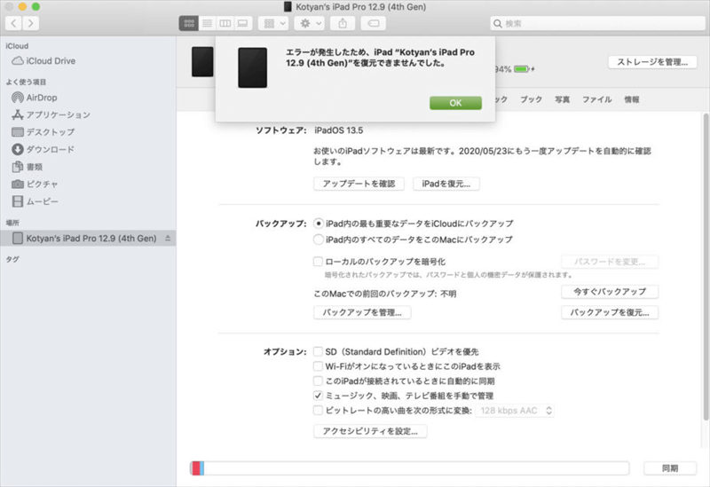Open the gear action dropdown menu
Image resolution: width=710 pixels, height=487 pixels.
pyautogui.click(x=311, y=23)
